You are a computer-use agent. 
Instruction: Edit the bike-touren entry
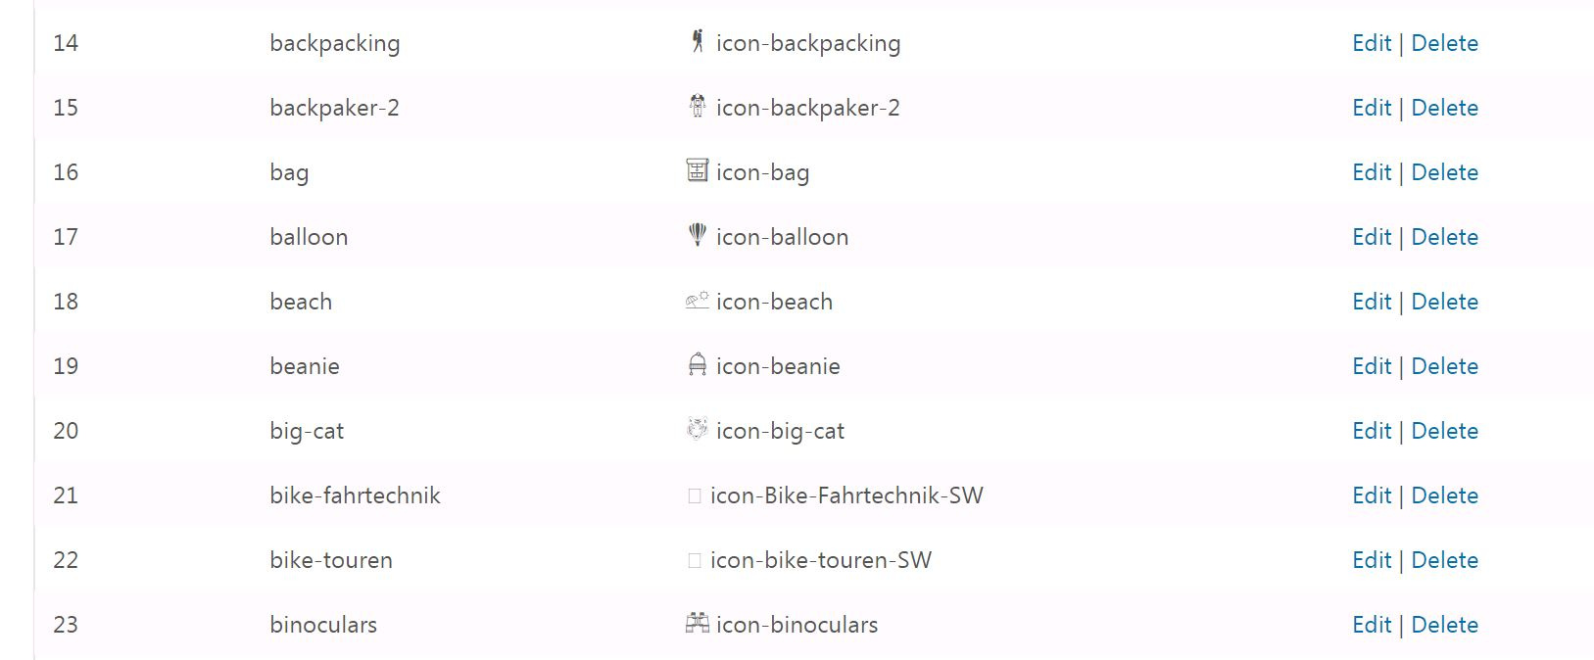pyautogui.click(x=1372, y=560)
